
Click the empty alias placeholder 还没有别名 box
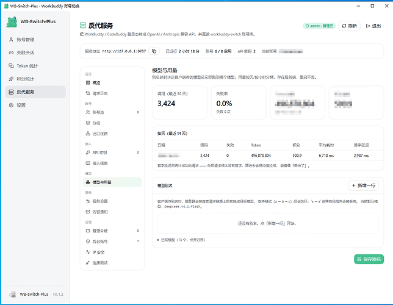coord(268,223)
